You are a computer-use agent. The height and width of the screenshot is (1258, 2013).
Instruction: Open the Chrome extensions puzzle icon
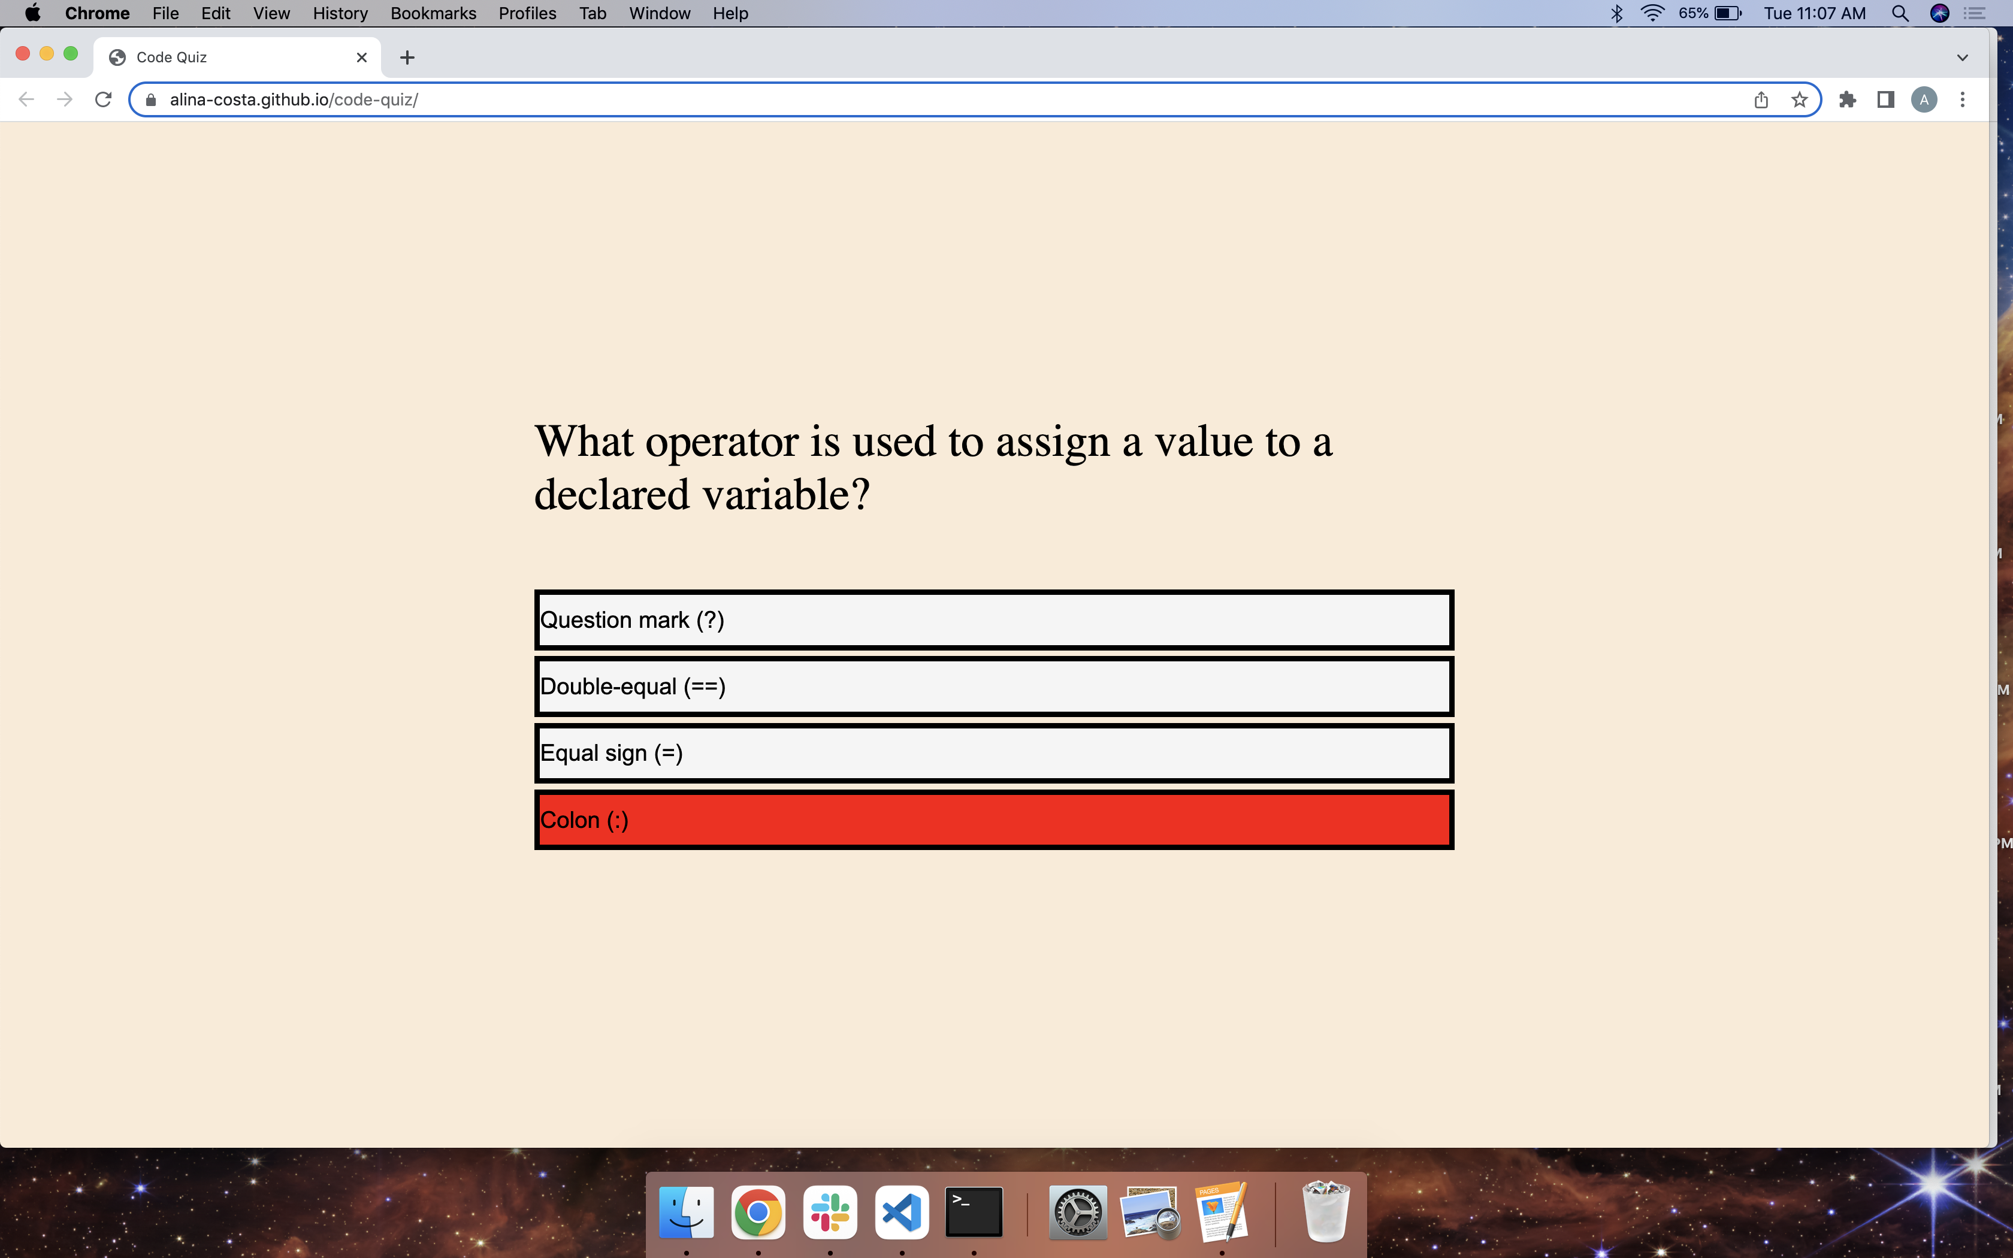tap(1848, 99)
